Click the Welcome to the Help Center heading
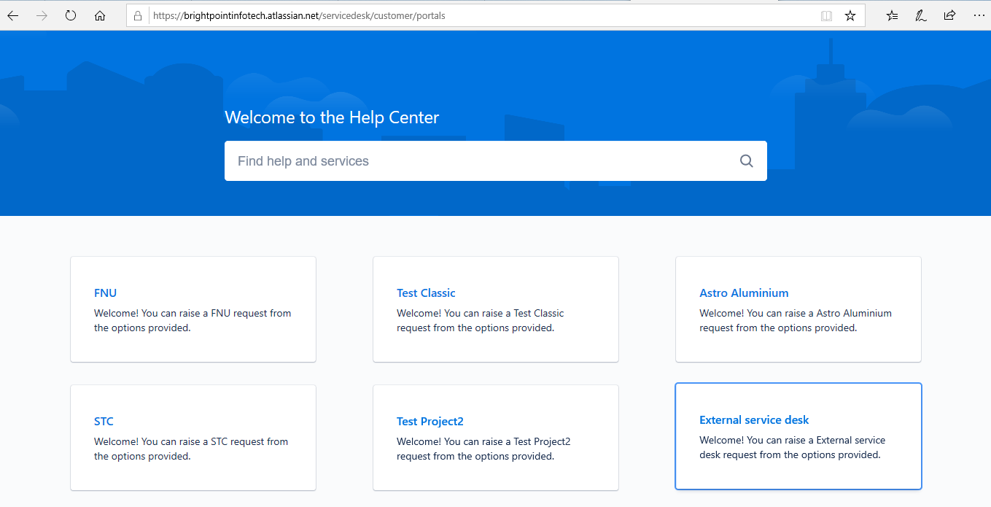Image resolution: width=991 pixels, height=507 pixels. coord(332,117)
